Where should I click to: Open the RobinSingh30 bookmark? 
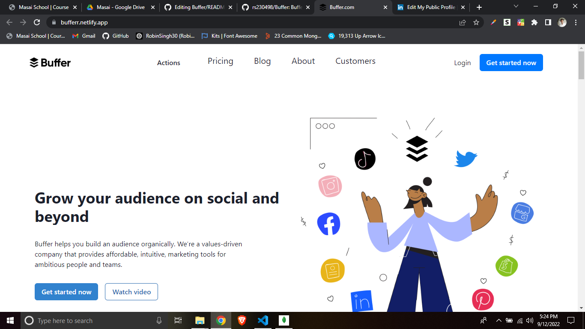click(x=165, y=36)
